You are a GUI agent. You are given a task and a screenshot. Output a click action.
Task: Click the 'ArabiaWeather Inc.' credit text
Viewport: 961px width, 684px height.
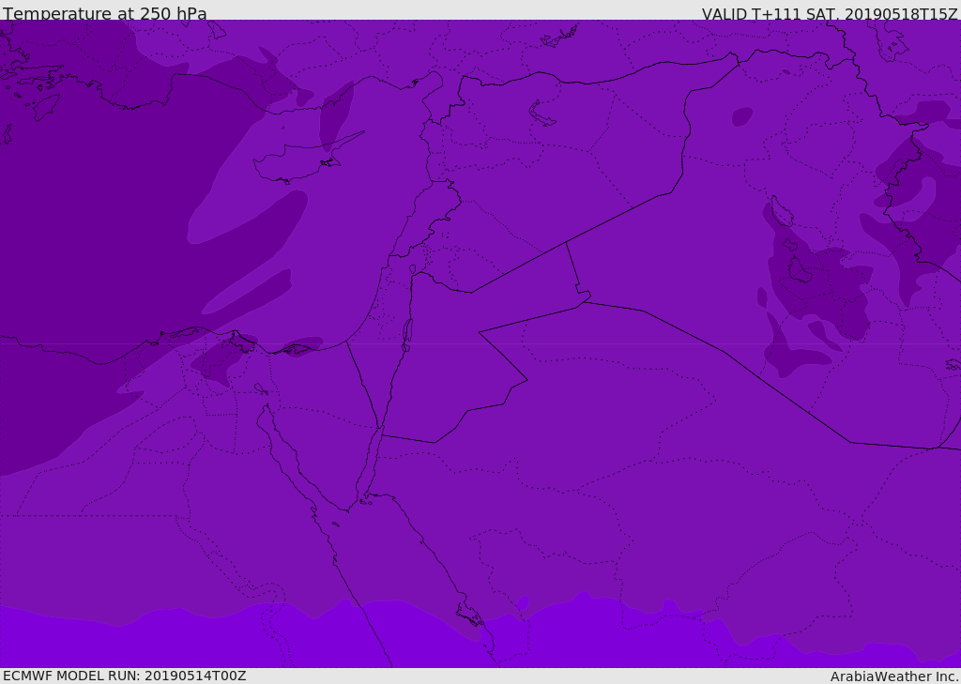[894, 676]
